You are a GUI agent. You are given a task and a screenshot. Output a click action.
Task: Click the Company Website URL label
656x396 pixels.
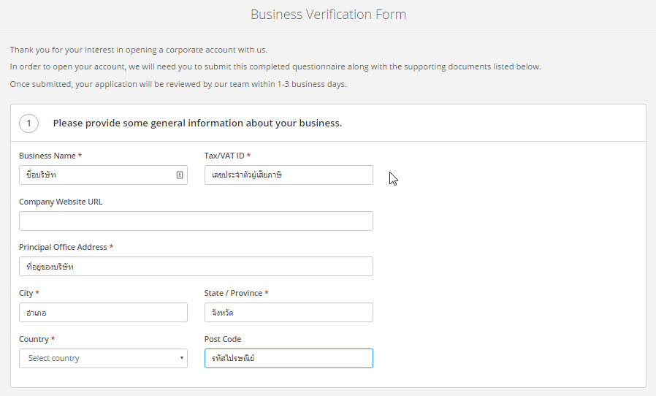click(61, 202)
